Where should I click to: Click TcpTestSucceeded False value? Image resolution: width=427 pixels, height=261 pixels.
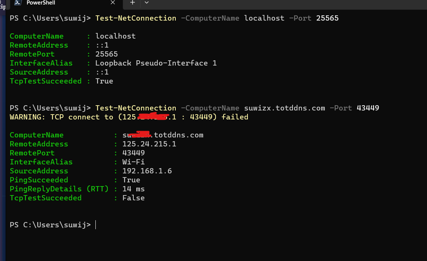pos(133,198)
